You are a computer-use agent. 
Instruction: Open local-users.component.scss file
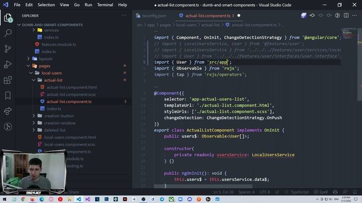coord(69,144)
